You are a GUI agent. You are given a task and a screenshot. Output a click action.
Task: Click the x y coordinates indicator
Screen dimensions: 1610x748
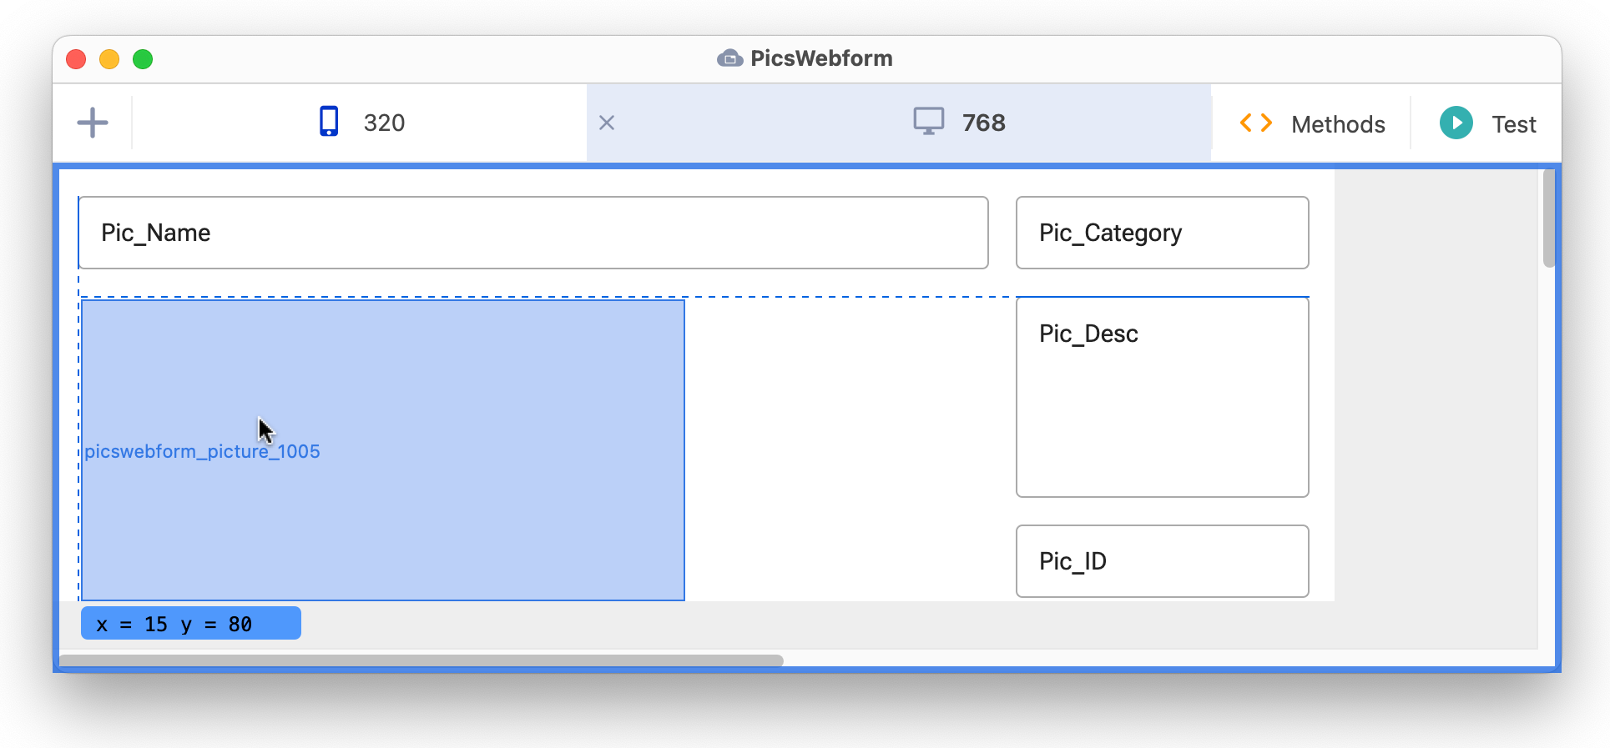tap(191, 624)
